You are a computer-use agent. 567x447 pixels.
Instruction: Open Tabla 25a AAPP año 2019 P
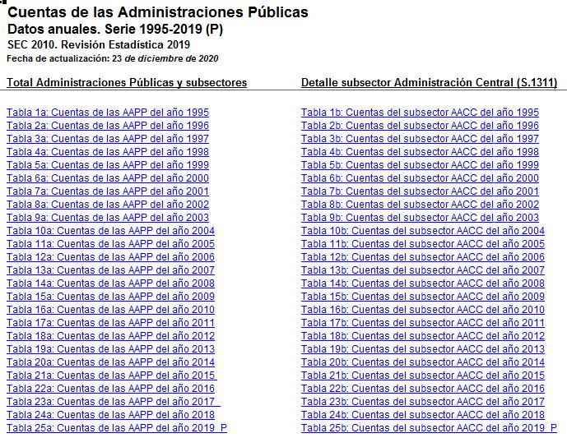(x=116, y=428)
